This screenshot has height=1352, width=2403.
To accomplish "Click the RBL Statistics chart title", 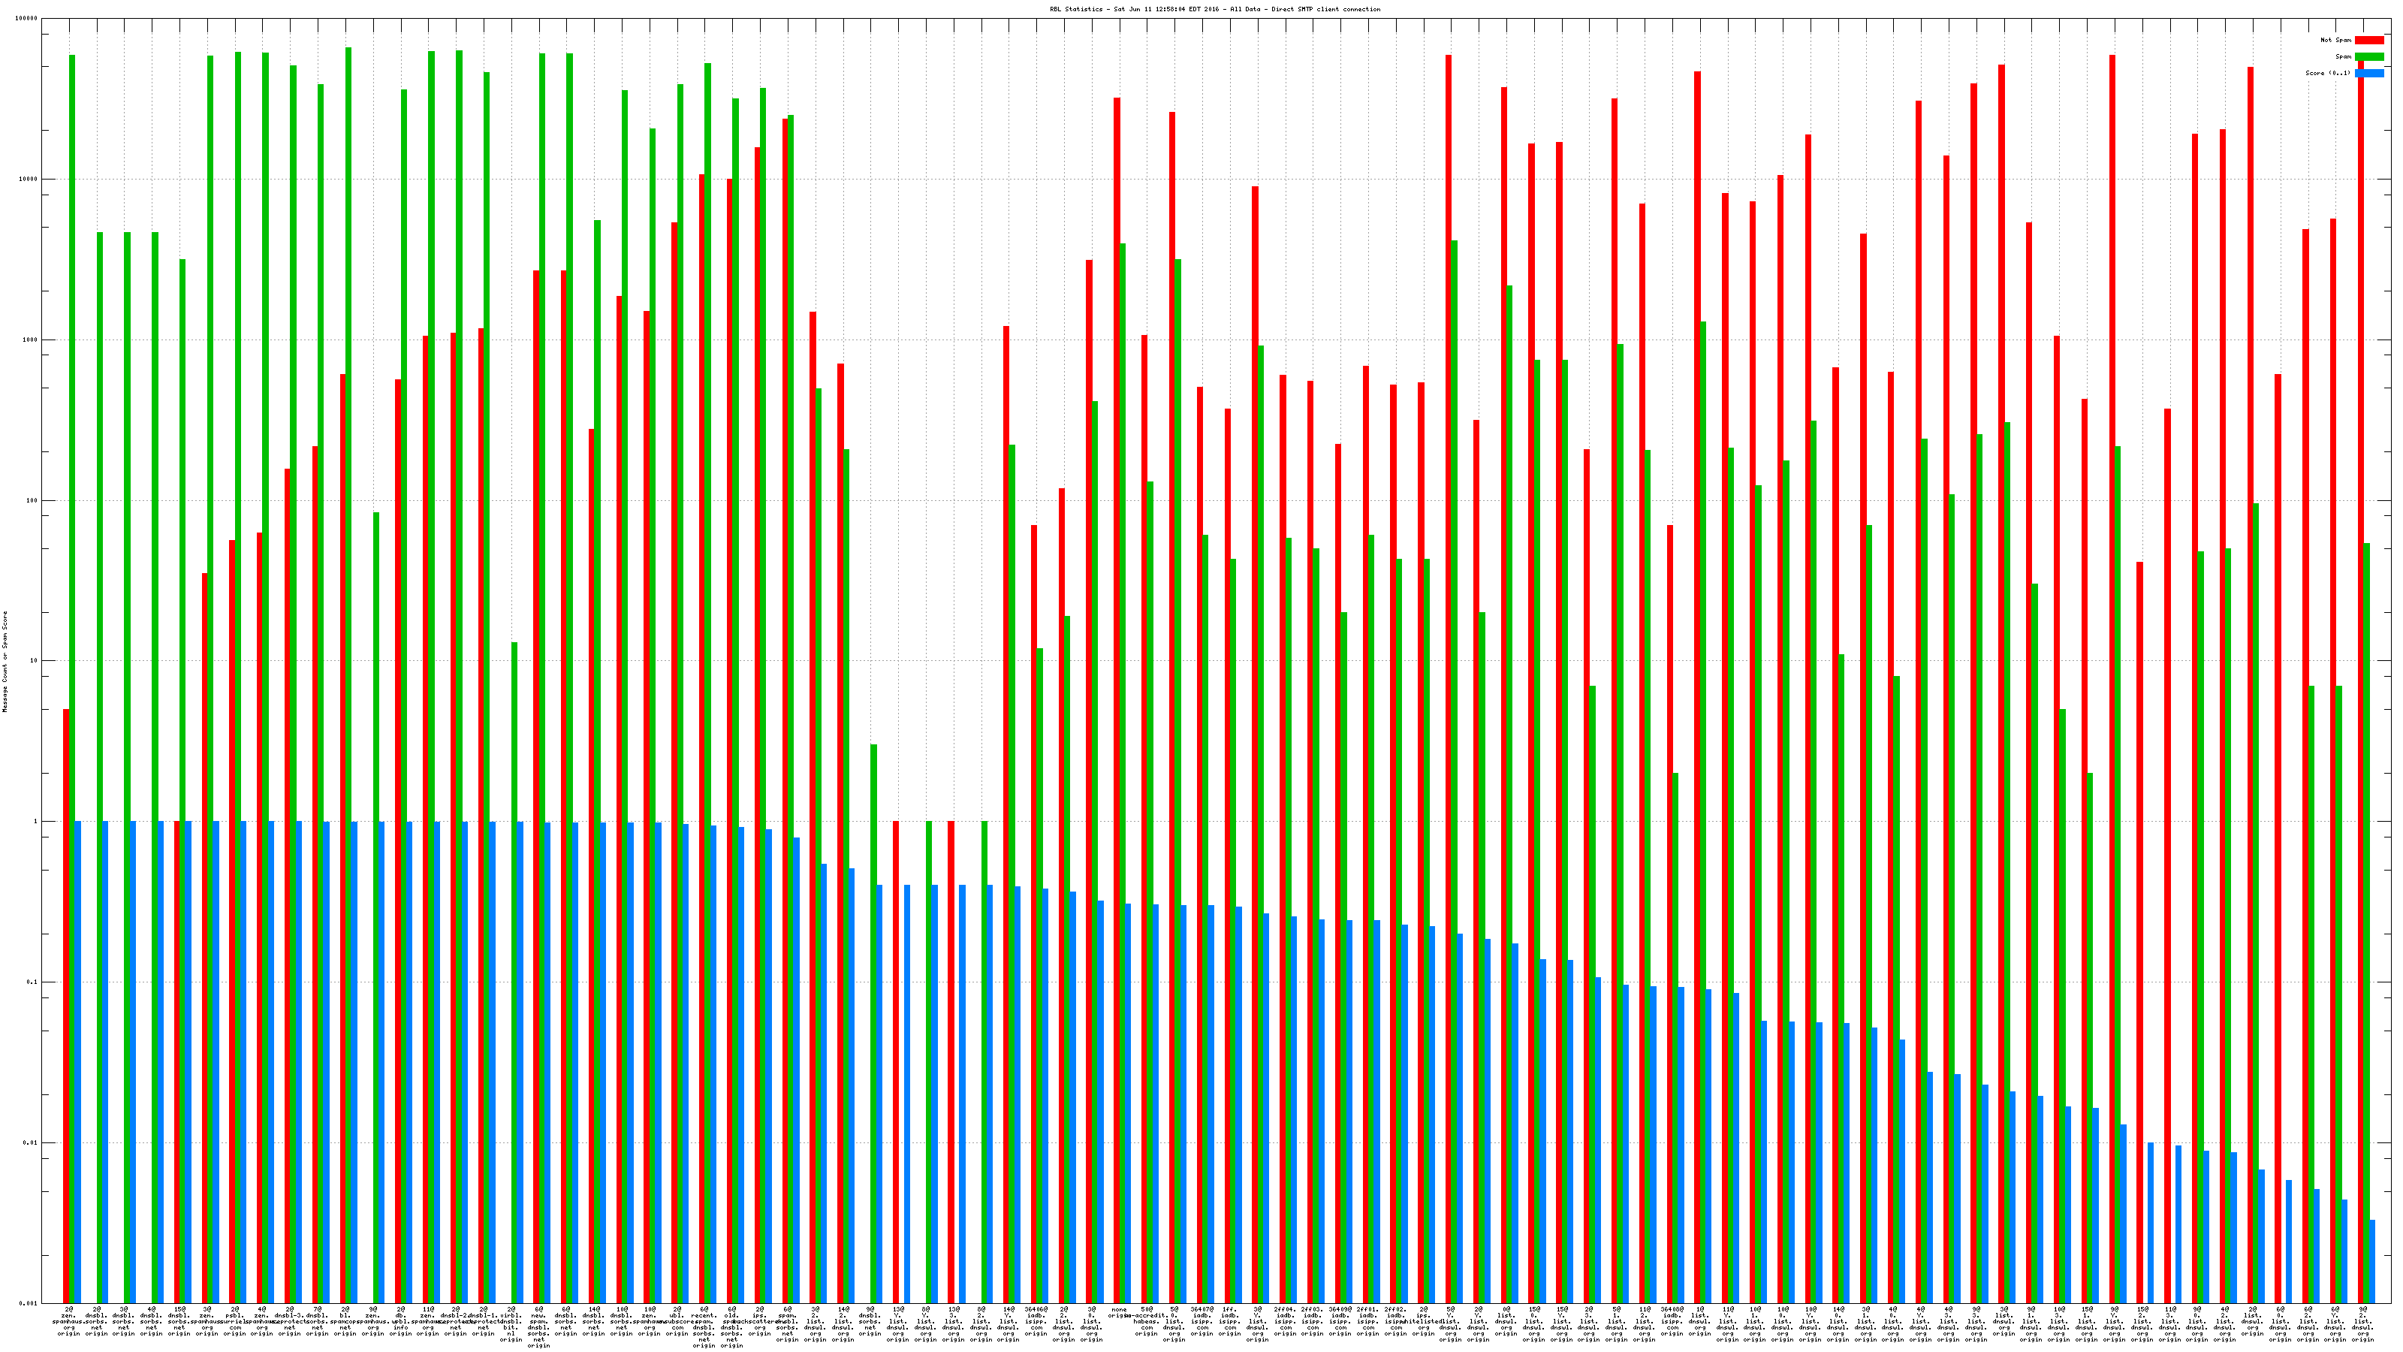I will point(1214,9).
